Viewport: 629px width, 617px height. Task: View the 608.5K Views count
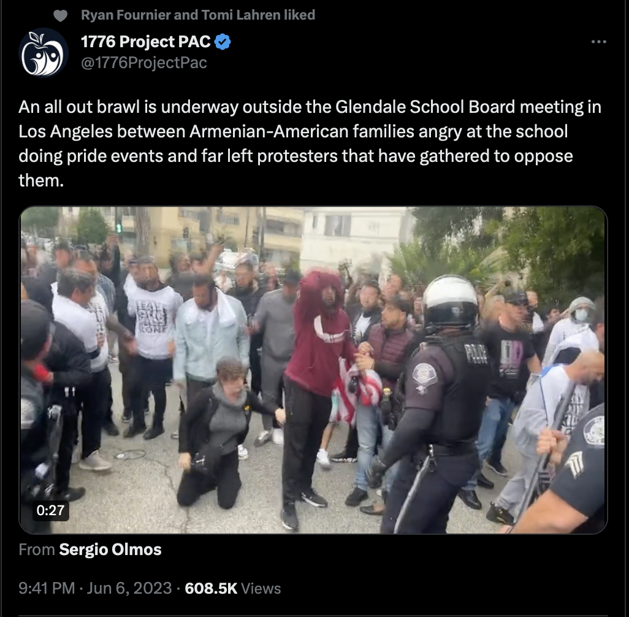point(233,589)
